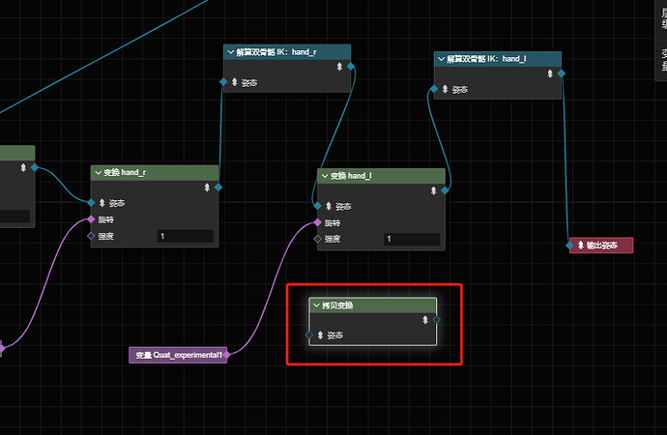The height and width of the screenshot is (435, 667).
Task: Click pose icon beside 变换 hand_r output pin
Action: [207, 188]
